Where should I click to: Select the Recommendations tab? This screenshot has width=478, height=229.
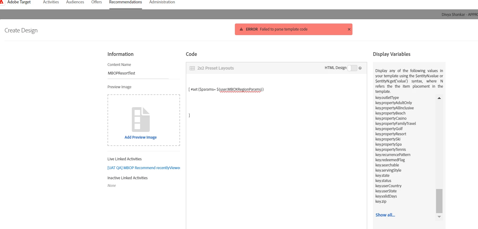126,2
